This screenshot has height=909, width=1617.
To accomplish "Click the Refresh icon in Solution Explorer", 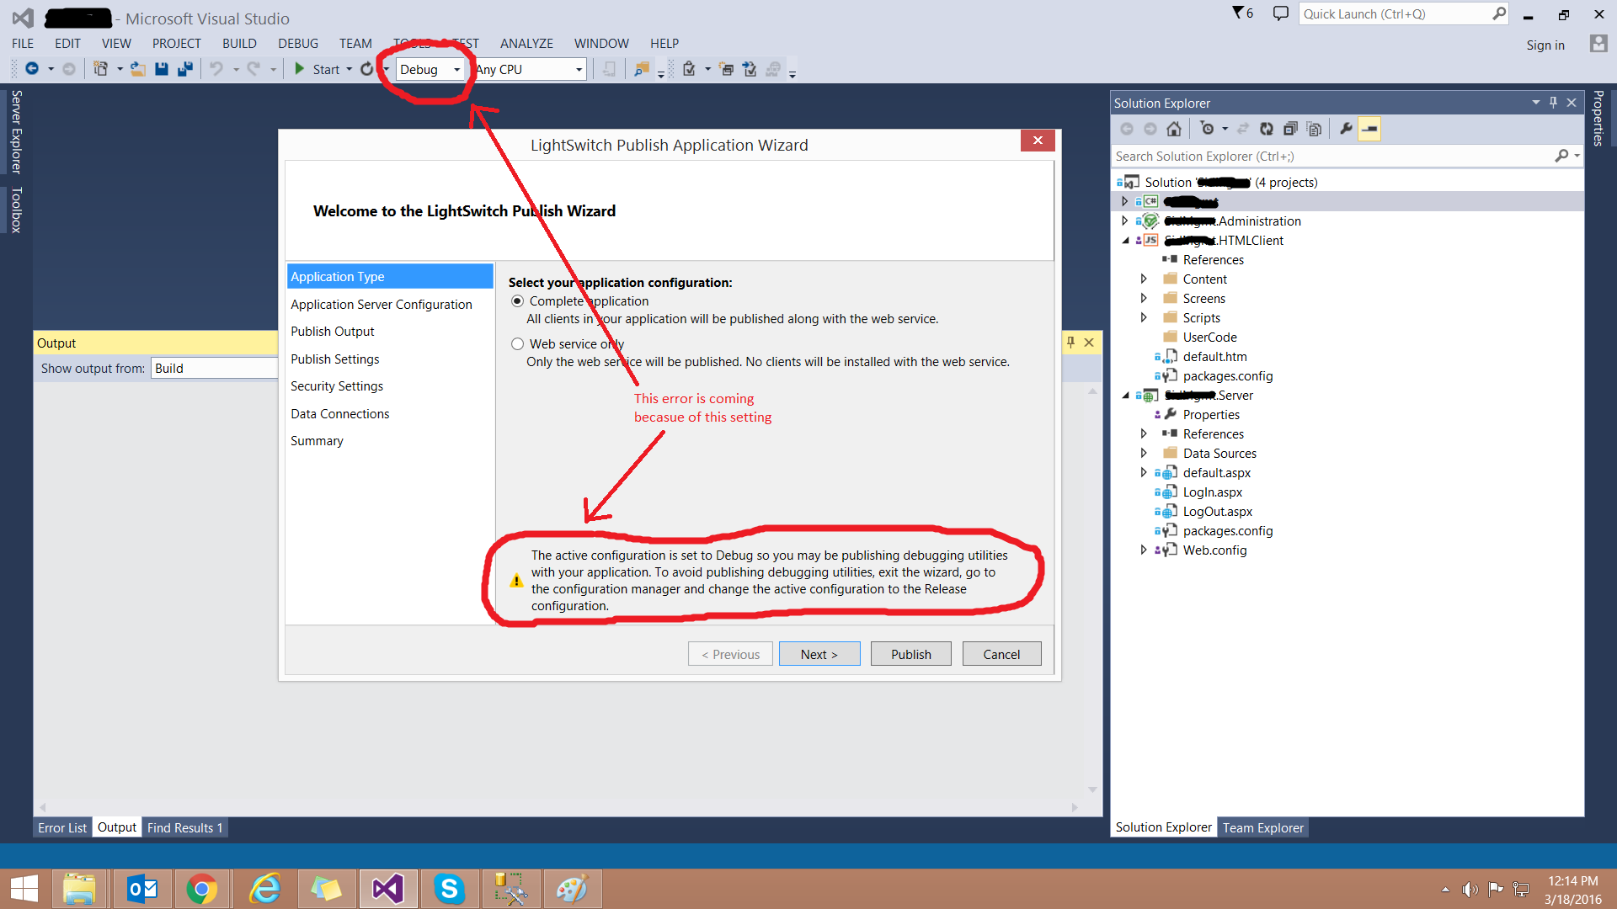I will pos(1266,129).
